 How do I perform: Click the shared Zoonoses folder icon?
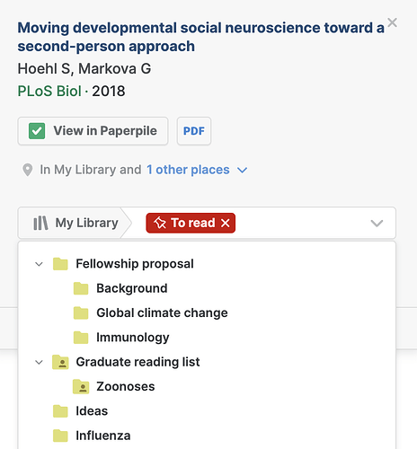(x=81, y=386)
